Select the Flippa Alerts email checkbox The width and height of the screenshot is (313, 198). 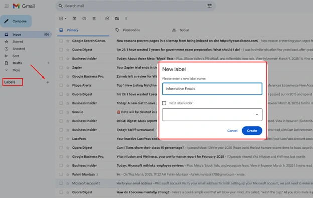click(61, 85)
